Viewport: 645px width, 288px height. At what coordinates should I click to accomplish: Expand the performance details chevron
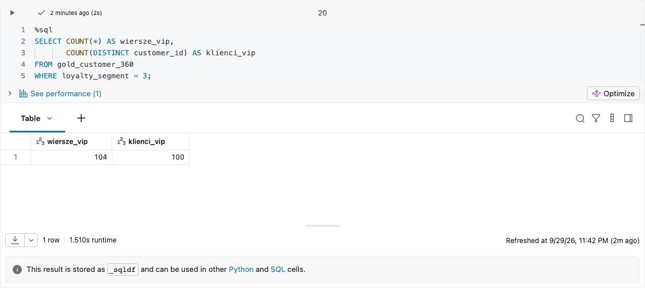click(10, 93)
